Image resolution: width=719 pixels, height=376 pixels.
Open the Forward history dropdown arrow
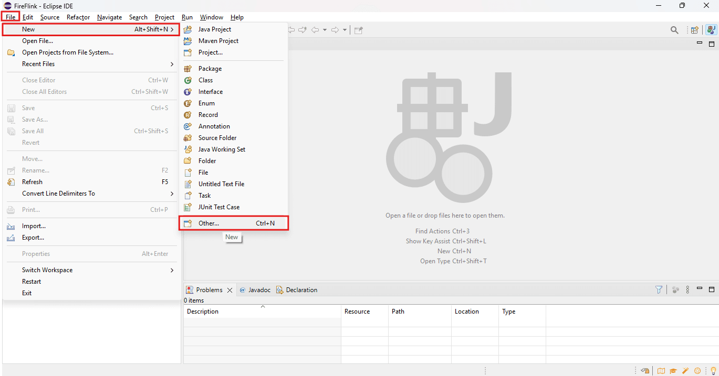[345, 30]
